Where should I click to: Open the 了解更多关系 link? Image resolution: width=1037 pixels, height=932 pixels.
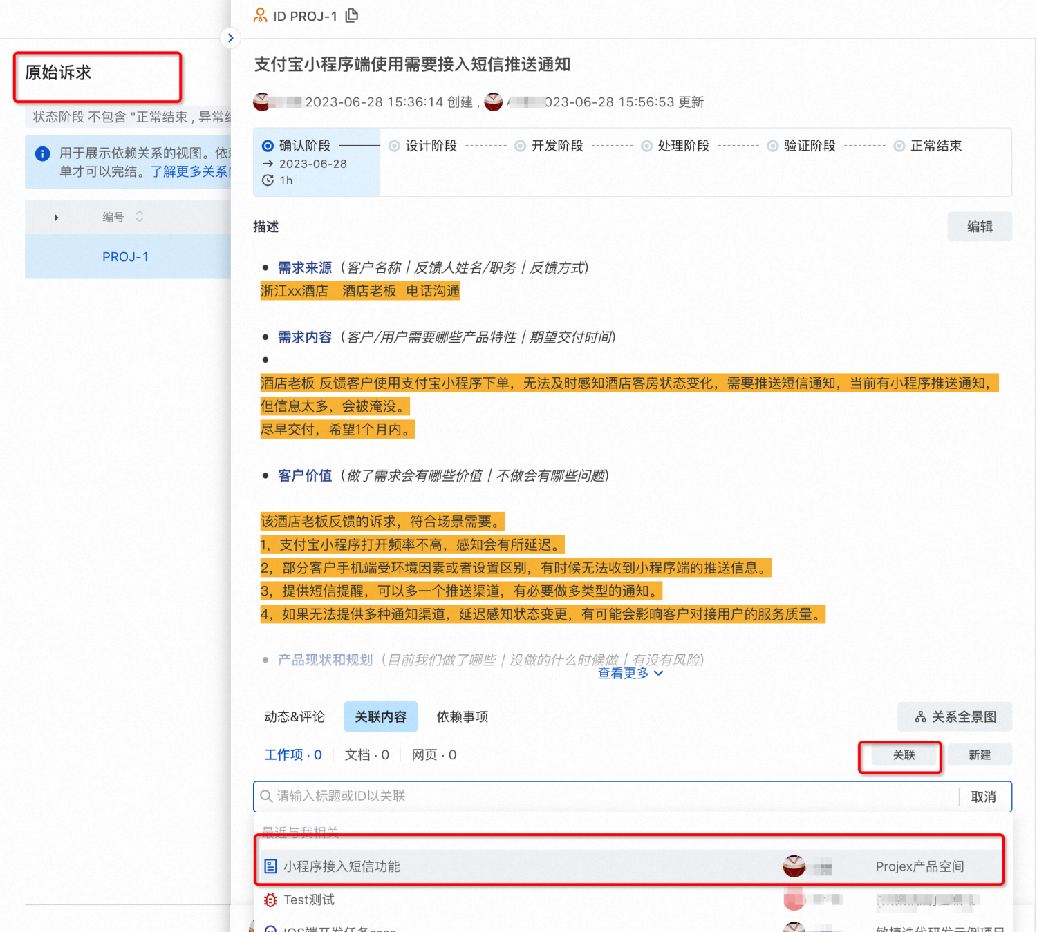[x=191, y=171]
